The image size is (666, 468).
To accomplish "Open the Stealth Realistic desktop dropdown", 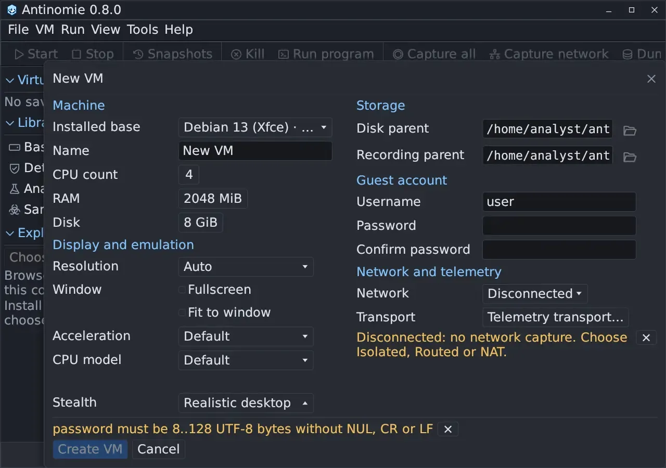I will (x=246, y=403).
